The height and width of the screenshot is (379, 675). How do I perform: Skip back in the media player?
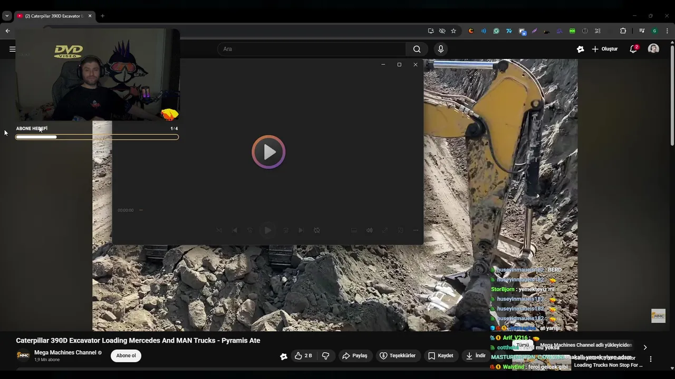pos(250,231)
